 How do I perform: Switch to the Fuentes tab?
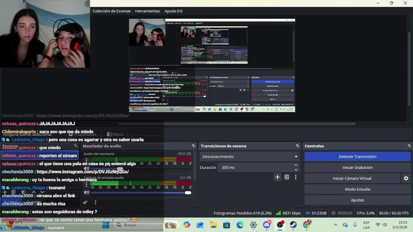34,202
